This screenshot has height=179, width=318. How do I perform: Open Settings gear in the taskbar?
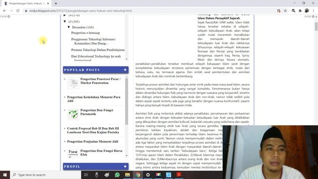(x=148, y=175)
